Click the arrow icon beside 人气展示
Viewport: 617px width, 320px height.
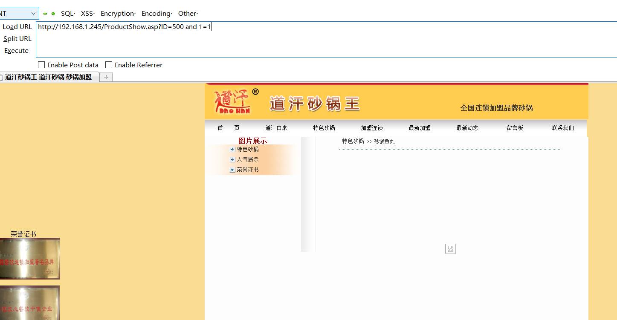pos(232,160)
